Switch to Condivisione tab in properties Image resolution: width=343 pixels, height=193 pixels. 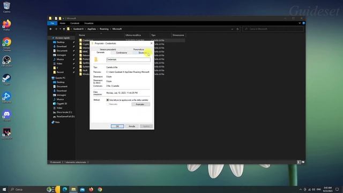(x=122, y=53)
